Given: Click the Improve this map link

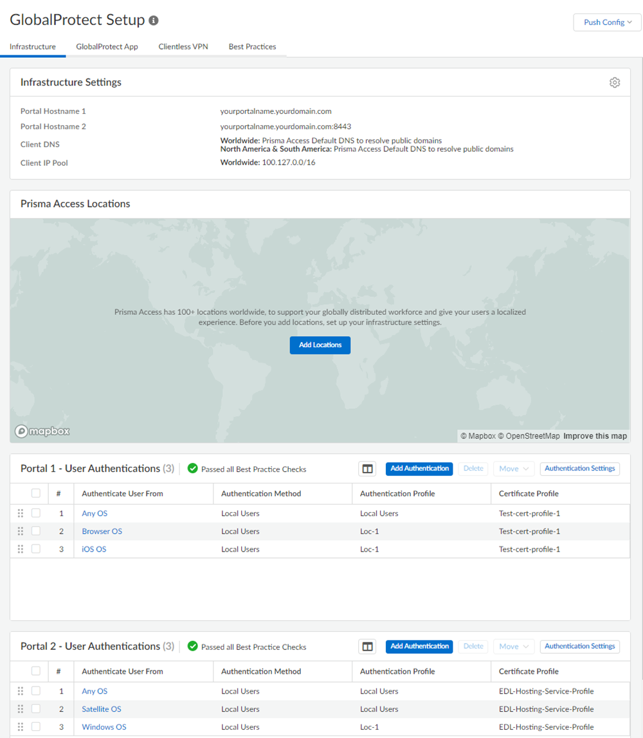Looking at the screenshot, I should [595, 436].
